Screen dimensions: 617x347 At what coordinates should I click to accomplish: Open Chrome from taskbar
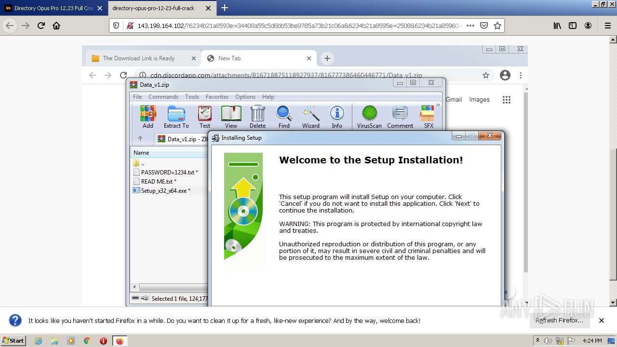[87, 341]
